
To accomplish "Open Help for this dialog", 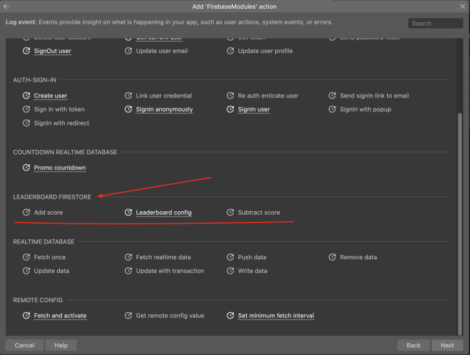I will 61,345.
